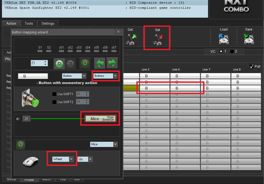264x184 pixels.
Task: Click first-row B cell under Line 6
Action: pyautogui.click(x=185, y=76)
